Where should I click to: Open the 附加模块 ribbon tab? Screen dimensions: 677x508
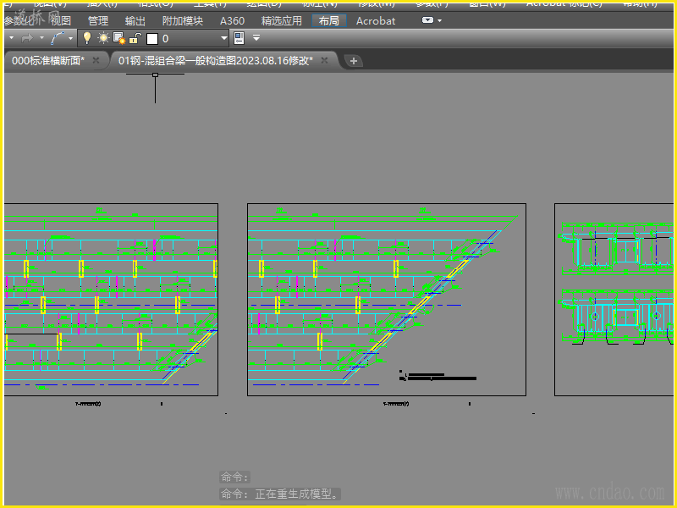click(x=183, y=20)
